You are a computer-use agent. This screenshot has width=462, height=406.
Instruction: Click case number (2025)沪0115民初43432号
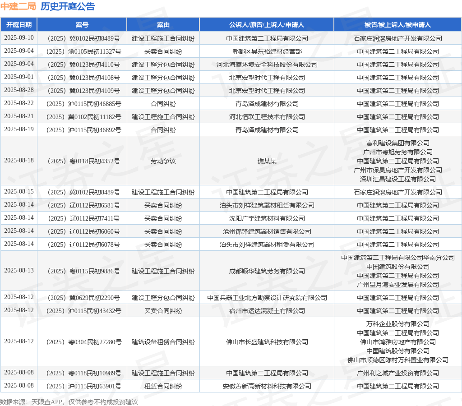click(x=83, y=311)
